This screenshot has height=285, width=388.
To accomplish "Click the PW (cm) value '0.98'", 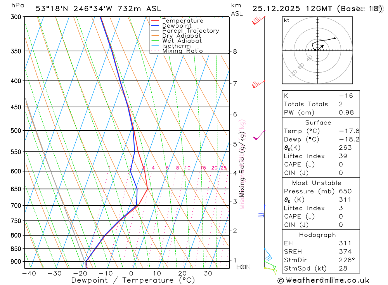I will tap(346, 113).
